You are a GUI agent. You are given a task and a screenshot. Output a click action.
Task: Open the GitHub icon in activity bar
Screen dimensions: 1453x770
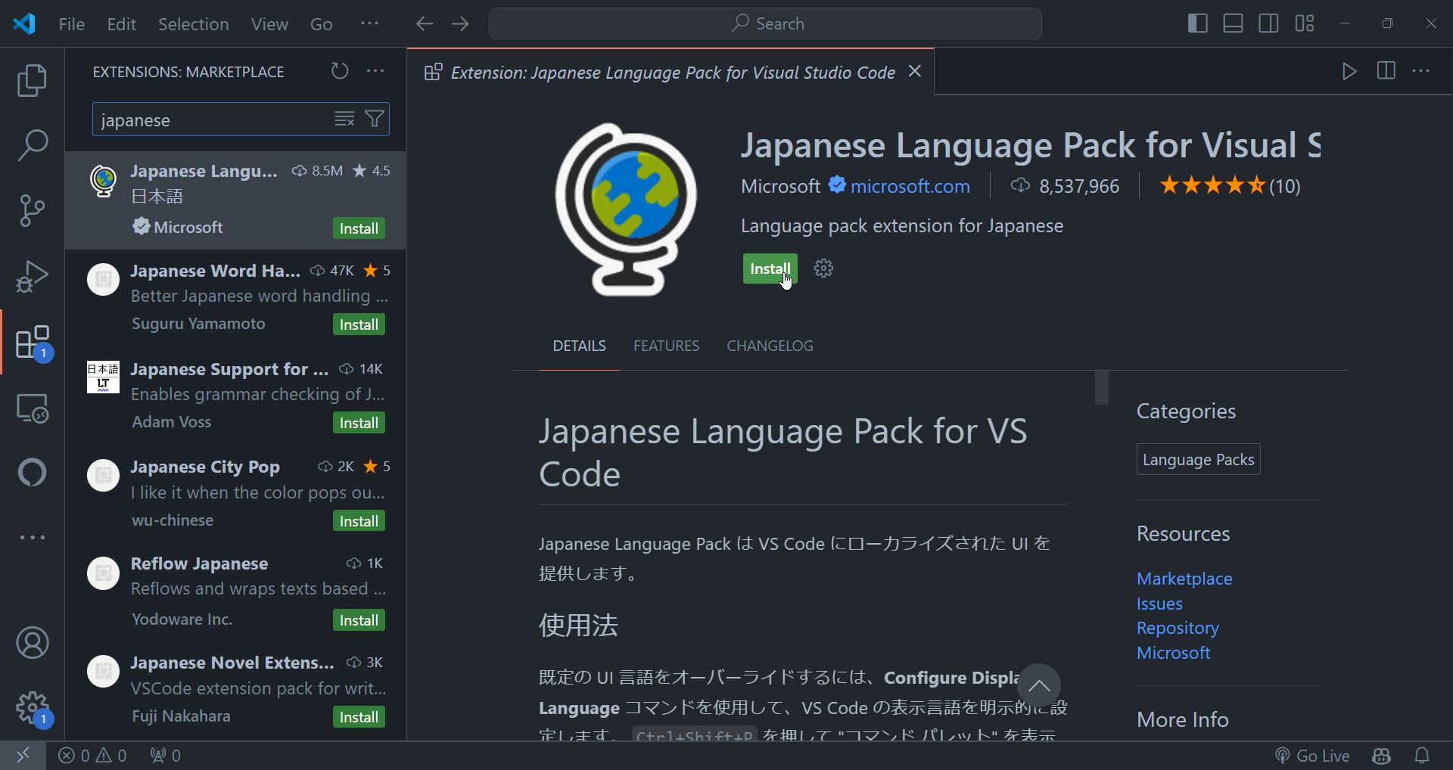click(32, 473)
